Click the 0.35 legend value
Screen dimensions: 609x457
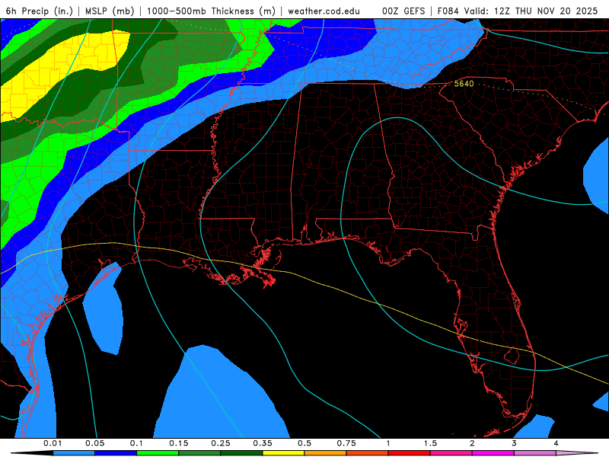click(x=263, y=443)
